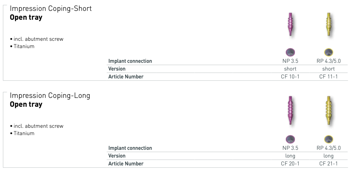Screen dimensions: 350x172
Task: Click article number CF 20-1
Action: pos(290,164)
